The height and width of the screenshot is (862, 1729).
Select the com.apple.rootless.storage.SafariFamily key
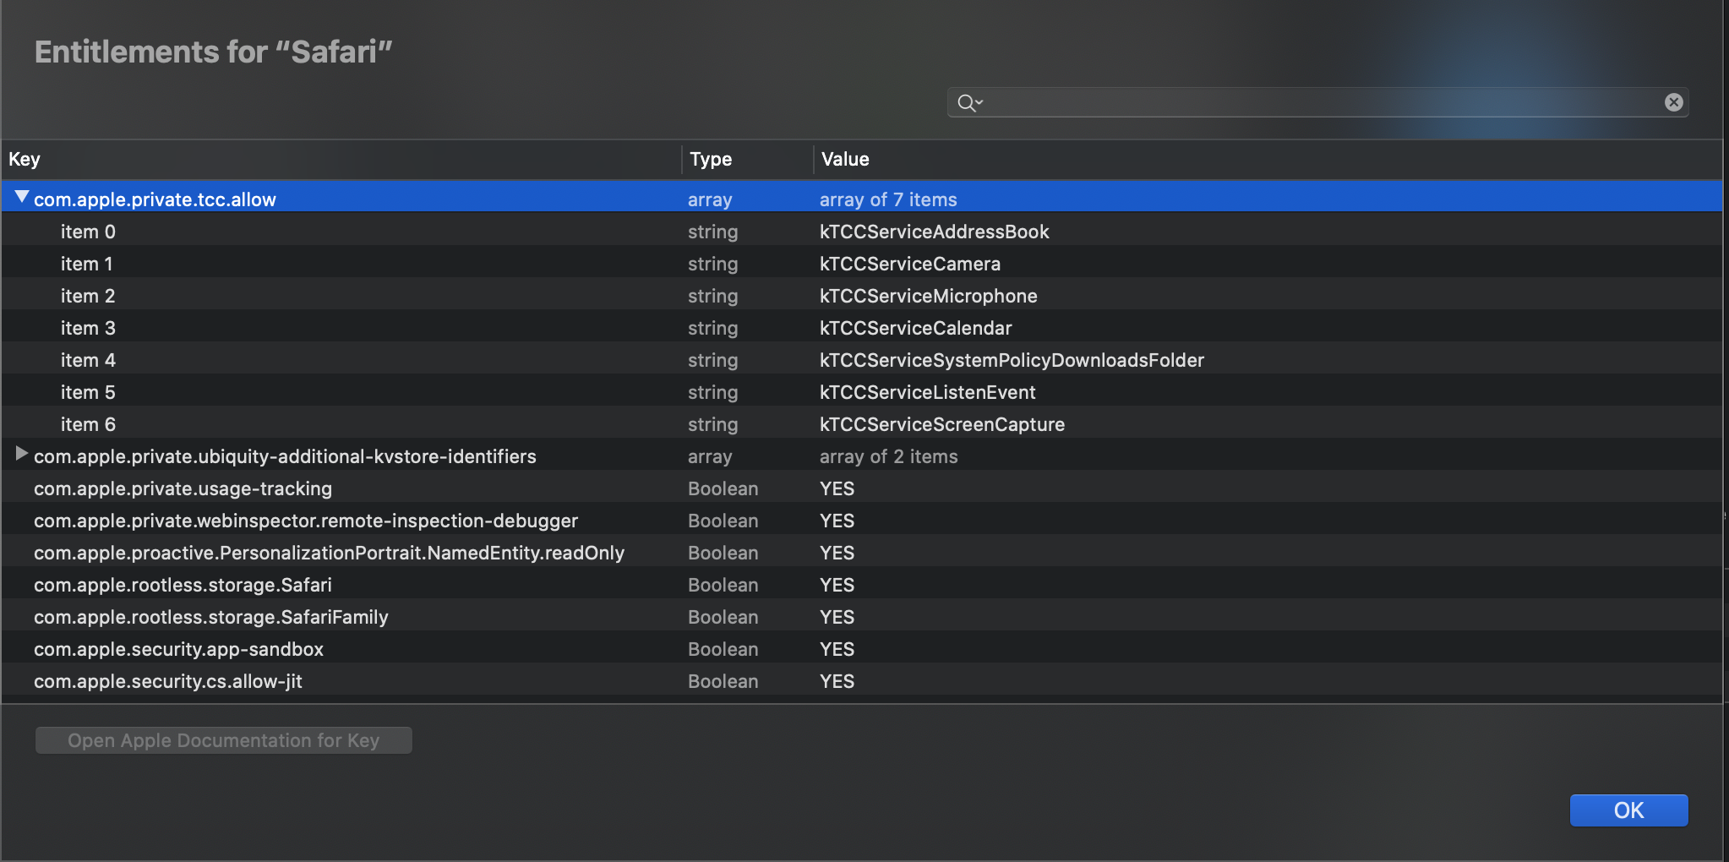[x=210, y=617]
